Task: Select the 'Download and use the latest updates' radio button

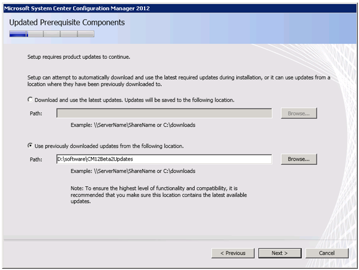Action: [x=30, y=99]
